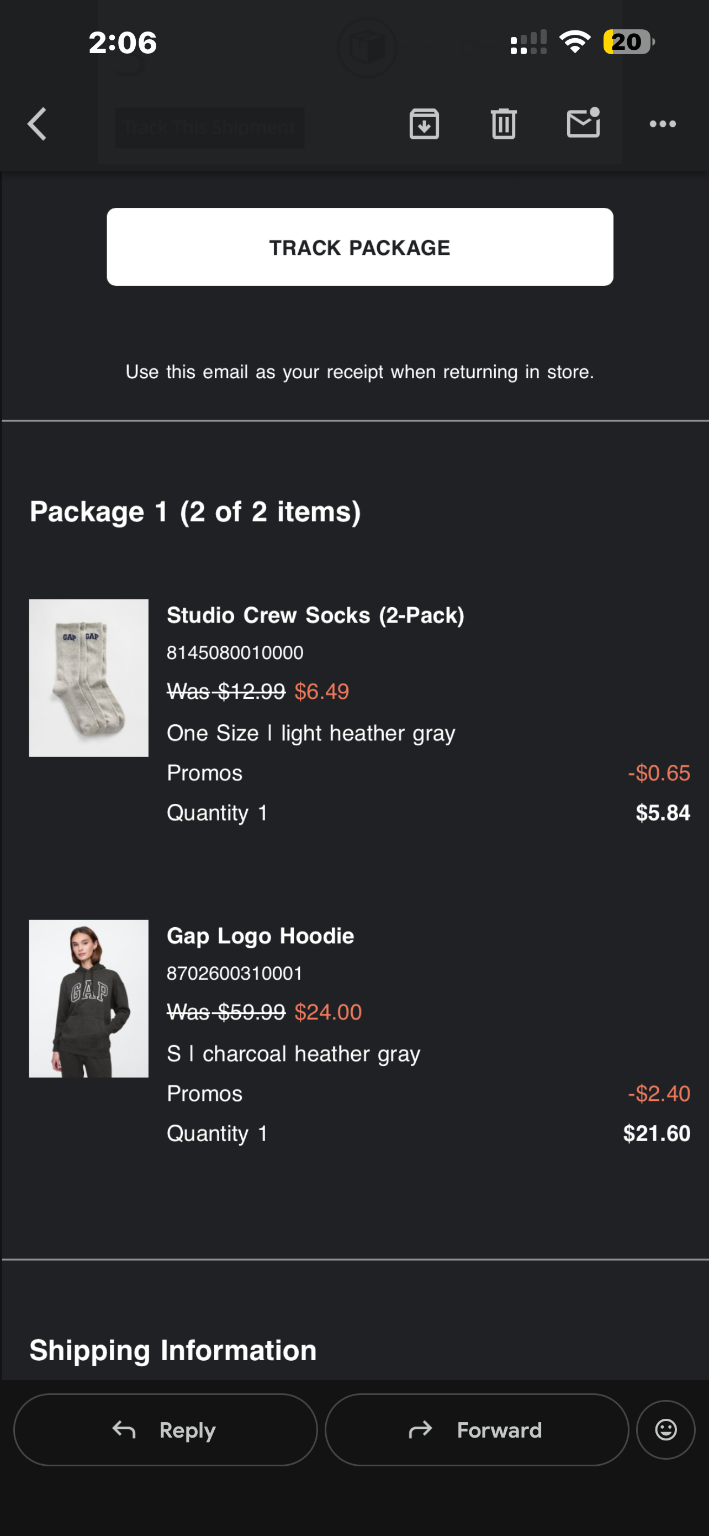Tap the Package 1 heading
The image size is (709, 1536).
click(x=195, y=511)
